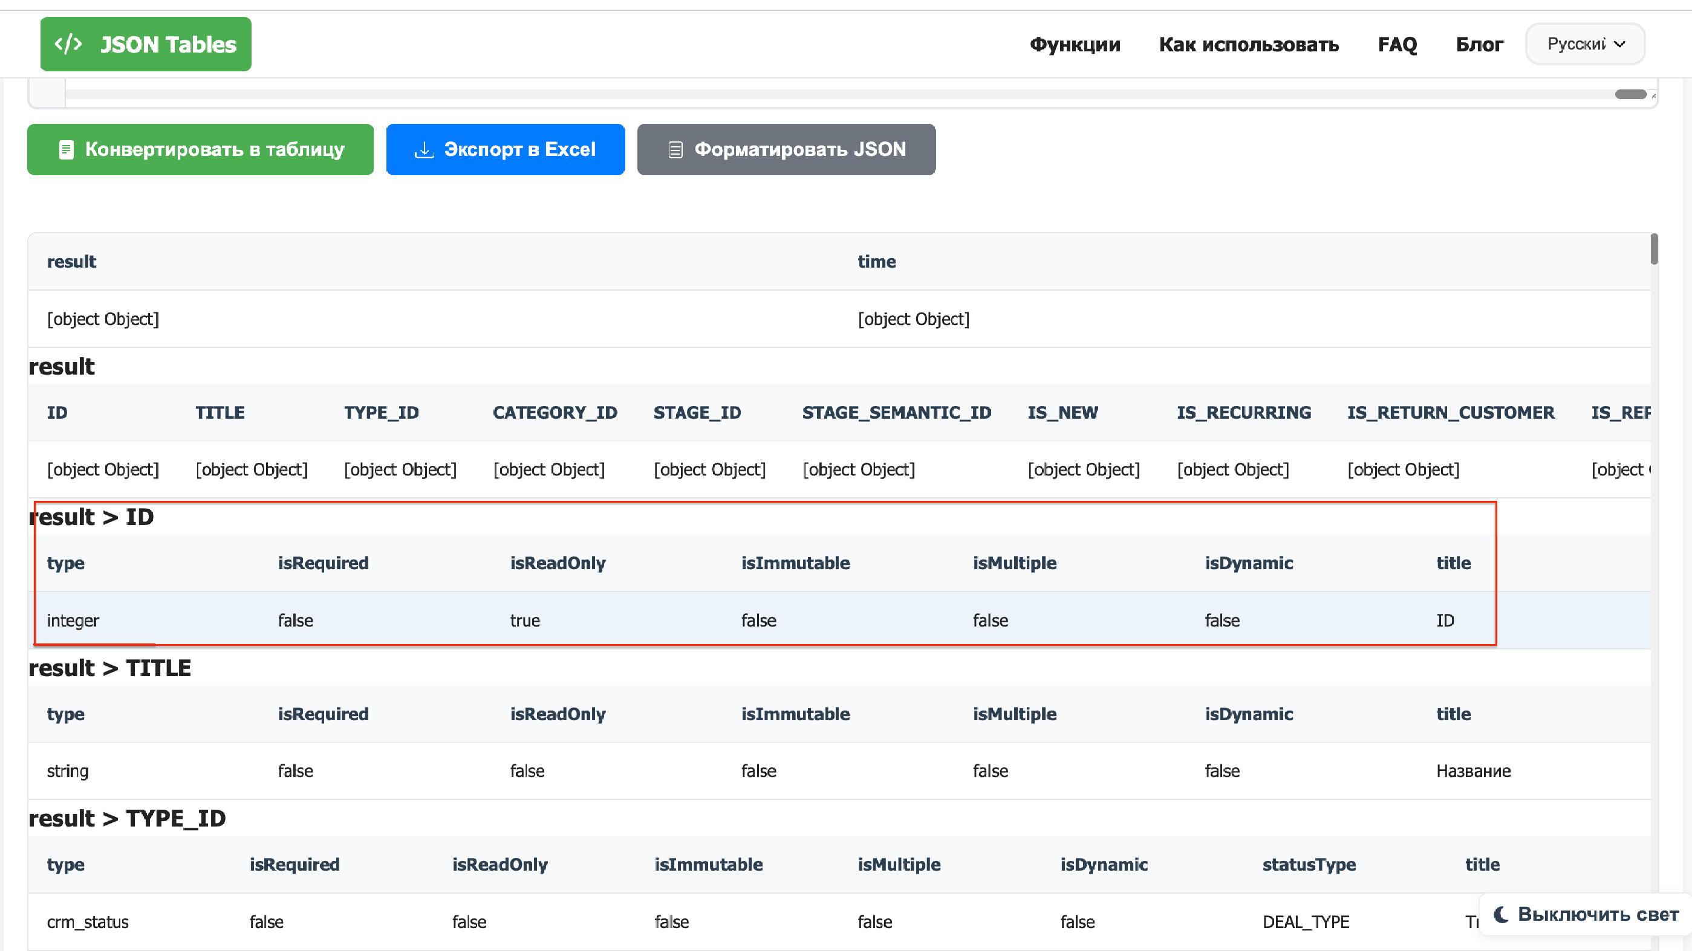The width and height of the screenshot is (1692, 951).
Task: Click the horizontal scrollbar thumb of JSON editor
Action: coord(1630,94)
